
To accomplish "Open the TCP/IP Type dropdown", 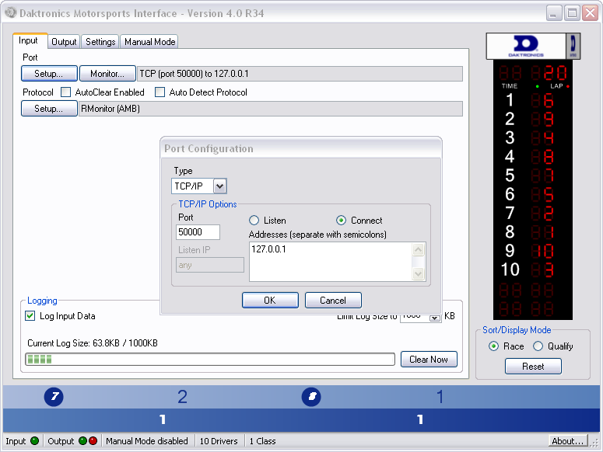I will click(x=219, y=186).
